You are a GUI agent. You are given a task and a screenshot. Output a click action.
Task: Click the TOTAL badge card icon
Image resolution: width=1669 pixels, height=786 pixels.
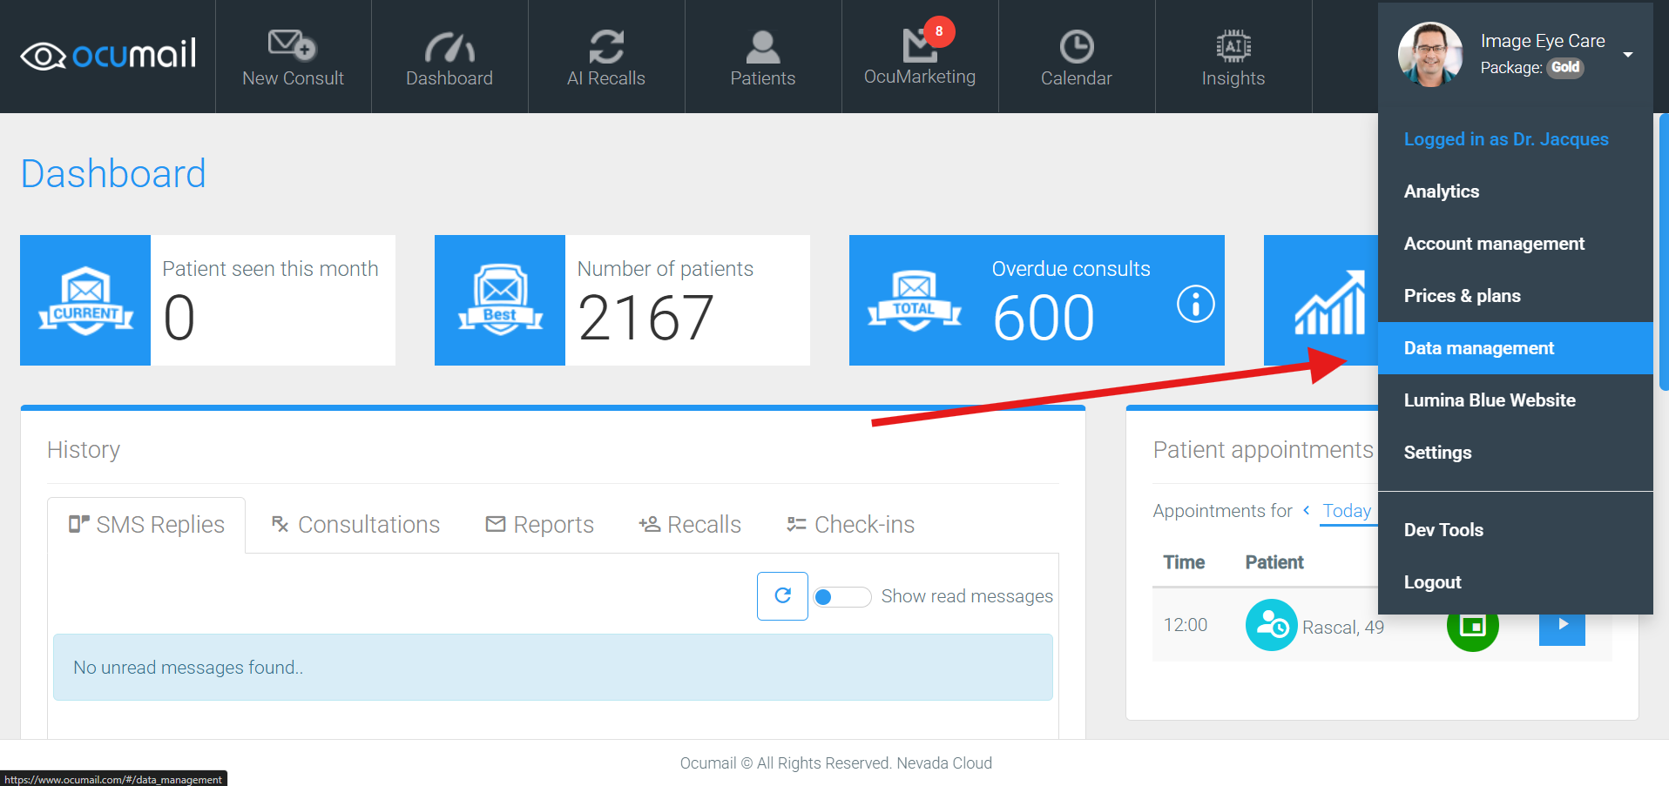(914, 300)
